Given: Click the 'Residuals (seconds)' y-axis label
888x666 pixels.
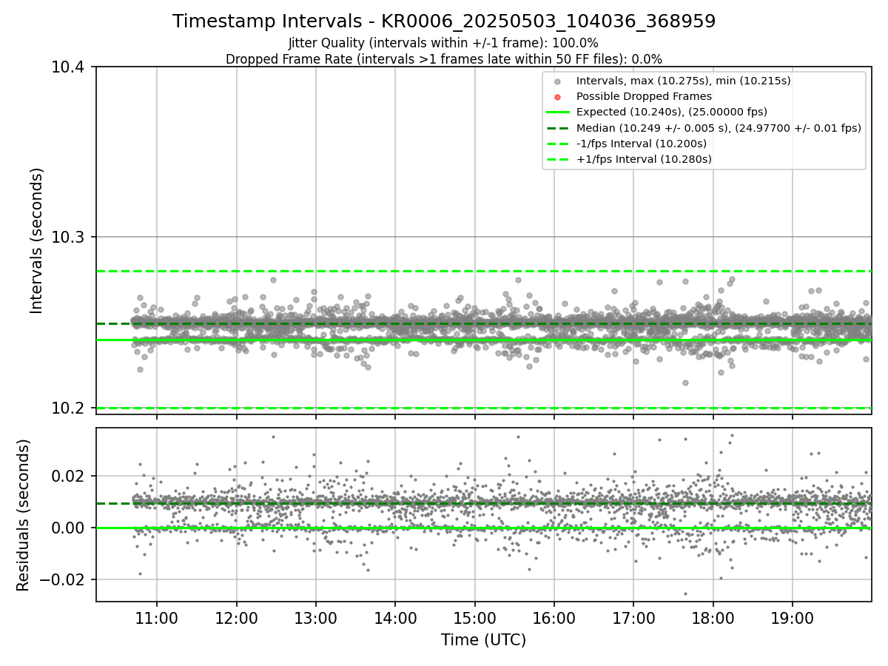Looking at the screenshot, I should [23, 515].
